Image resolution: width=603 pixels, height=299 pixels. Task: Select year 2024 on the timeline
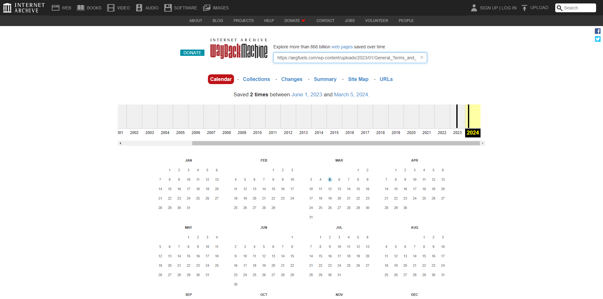(x=473, y=133)
